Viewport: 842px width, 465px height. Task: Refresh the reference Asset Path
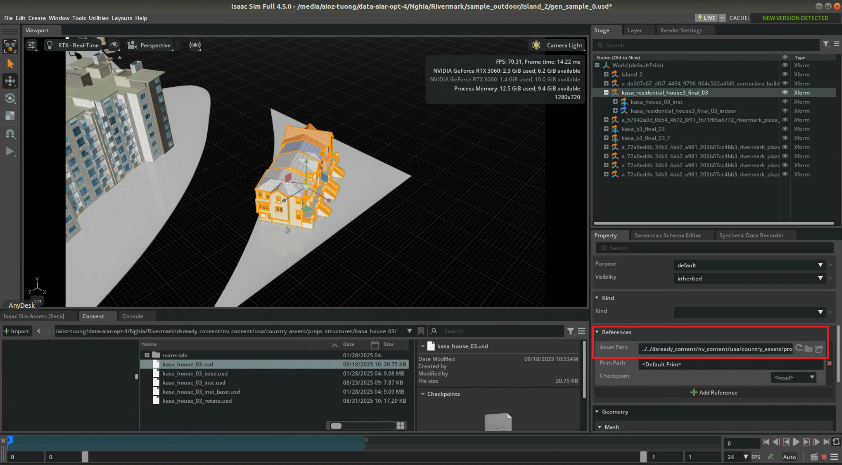(798, 348)
